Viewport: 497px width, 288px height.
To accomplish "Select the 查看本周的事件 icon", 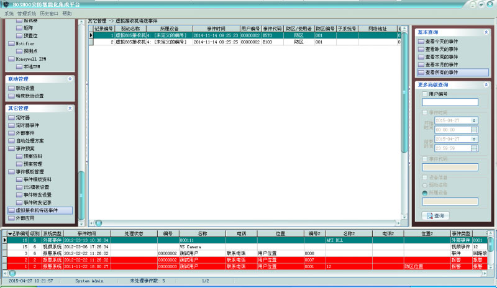I will 421,56.
